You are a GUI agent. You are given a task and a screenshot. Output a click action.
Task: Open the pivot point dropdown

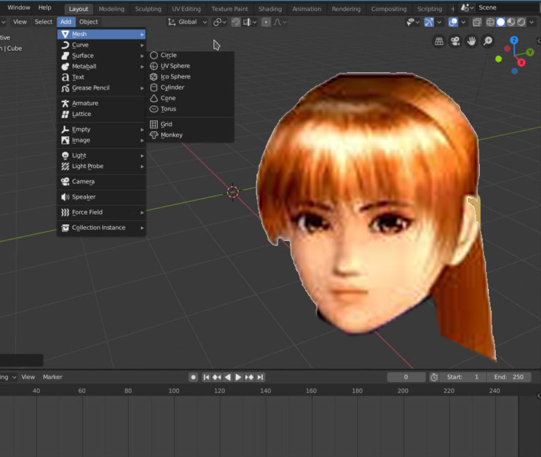pyautogui.click(x=220, y=22)
